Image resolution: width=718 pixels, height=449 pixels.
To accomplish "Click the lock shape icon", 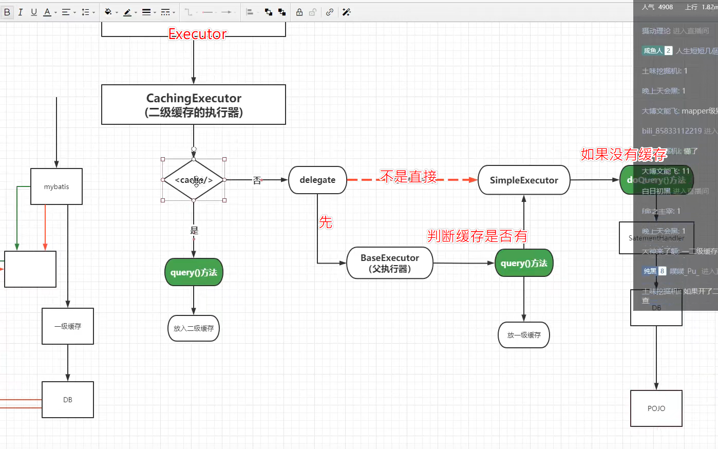I will tap(299, 12).
